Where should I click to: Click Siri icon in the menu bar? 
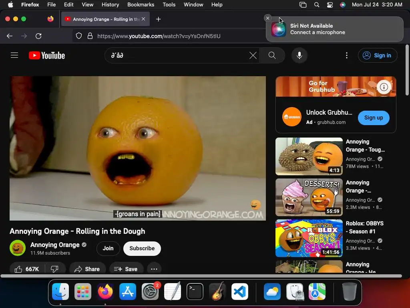343,4
